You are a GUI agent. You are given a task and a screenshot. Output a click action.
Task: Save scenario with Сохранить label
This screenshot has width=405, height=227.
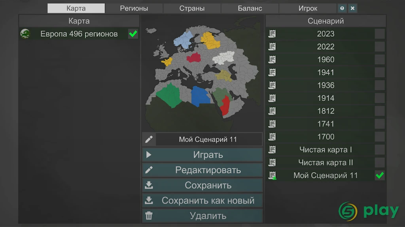pyautogui.click(x=208, y=185)
